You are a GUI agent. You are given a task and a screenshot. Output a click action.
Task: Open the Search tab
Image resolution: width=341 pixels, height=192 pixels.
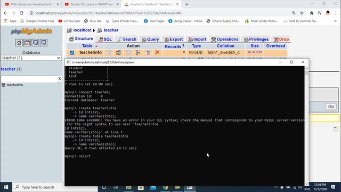(127, 39)
